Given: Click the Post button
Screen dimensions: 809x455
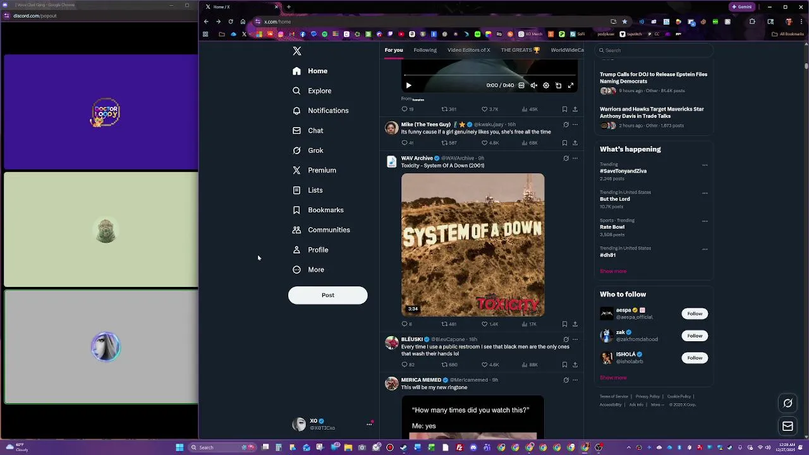Looking at the screenshot, I should 327,295.
